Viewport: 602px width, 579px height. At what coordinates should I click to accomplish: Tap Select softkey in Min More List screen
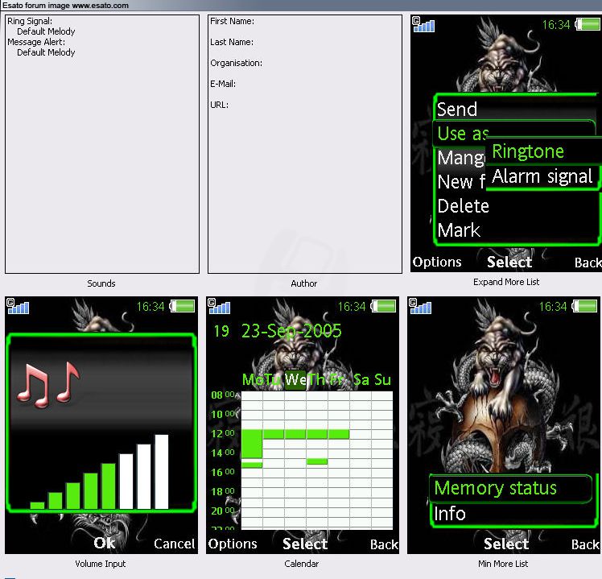coord(506,544)
